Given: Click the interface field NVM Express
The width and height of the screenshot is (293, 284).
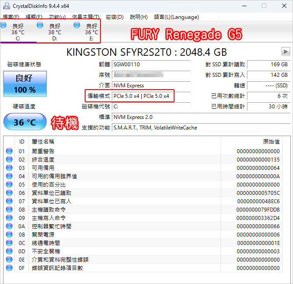Looking at the screenshot, I should [x=151, y=86].
